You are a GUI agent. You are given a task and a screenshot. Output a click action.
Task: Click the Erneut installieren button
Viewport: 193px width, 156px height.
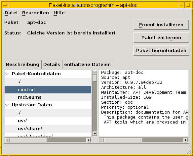161,25
